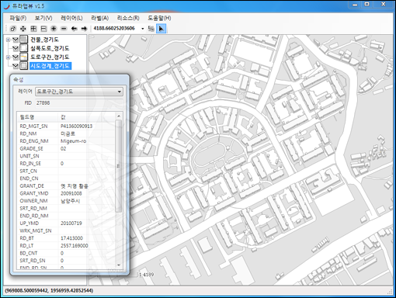The height and width of the screenshot is (298, 396).
Task: Click the 값 column header
Action: click(86, 117)
